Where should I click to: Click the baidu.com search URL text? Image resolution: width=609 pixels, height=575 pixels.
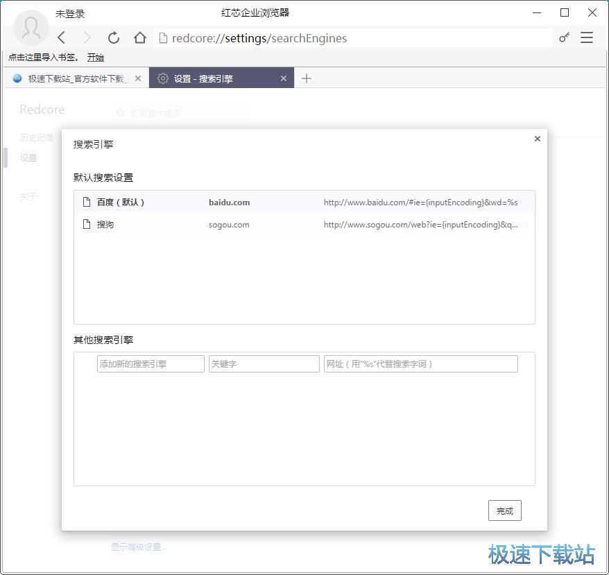click(x=420, y=203)
